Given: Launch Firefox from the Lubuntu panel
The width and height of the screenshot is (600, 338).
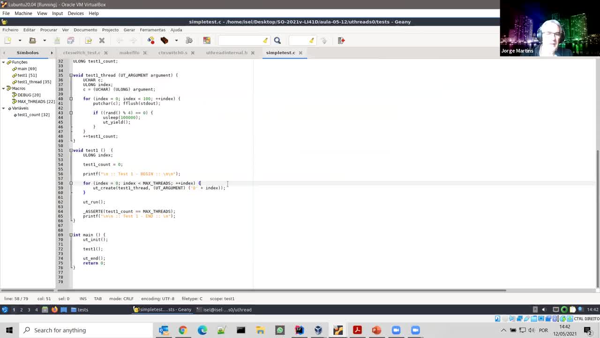Looking at the screenshot, I should (54, 309).
